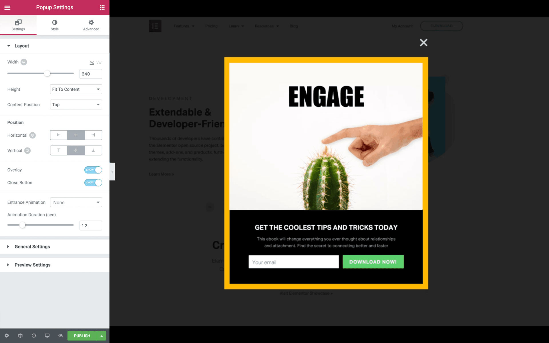Toggle visibility eye icon bottom bar
Image resolution: width=549 pixels, height=343 pixels.
click(x=60, y=336)
